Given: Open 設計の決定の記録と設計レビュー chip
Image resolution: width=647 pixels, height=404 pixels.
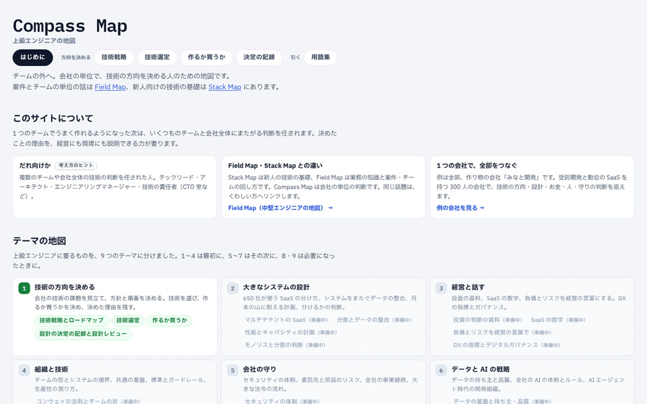Looking at the screenshot, I should [83, 334].
